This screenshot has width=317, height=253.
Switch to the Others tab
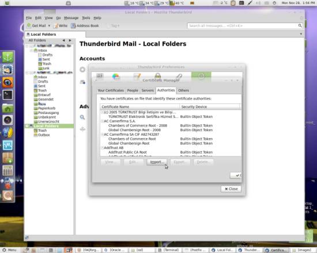183,90
